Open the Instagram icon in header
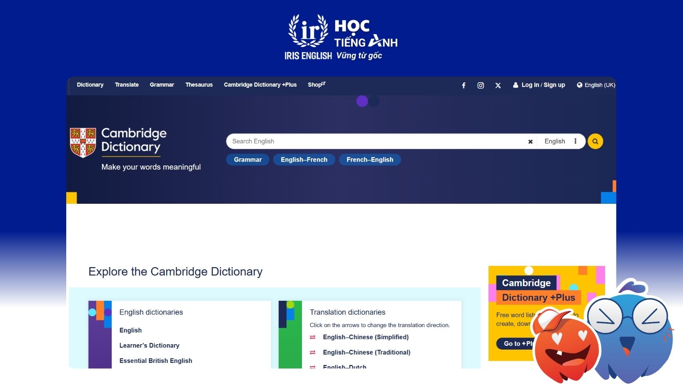Viewport: 683px width, 385px height. click(x=481, y=85)
